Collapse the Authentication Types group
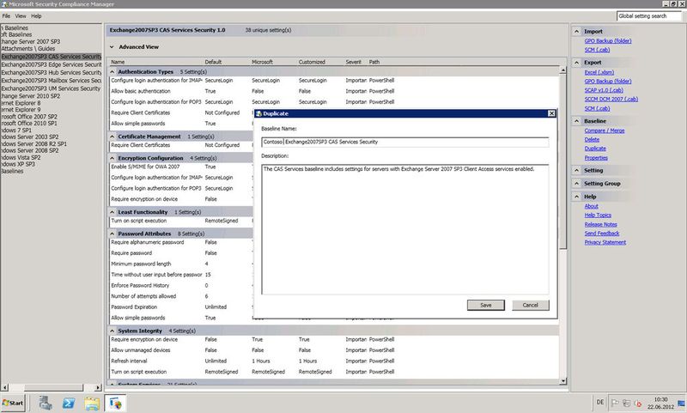 pyautogui.click(x=112, y=72)
